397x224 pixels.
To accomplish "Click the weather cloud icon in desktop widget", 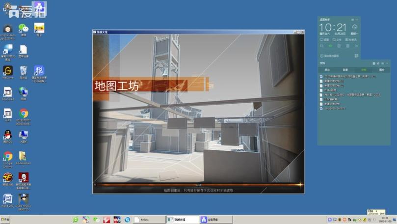I will [x=354, y=27].
